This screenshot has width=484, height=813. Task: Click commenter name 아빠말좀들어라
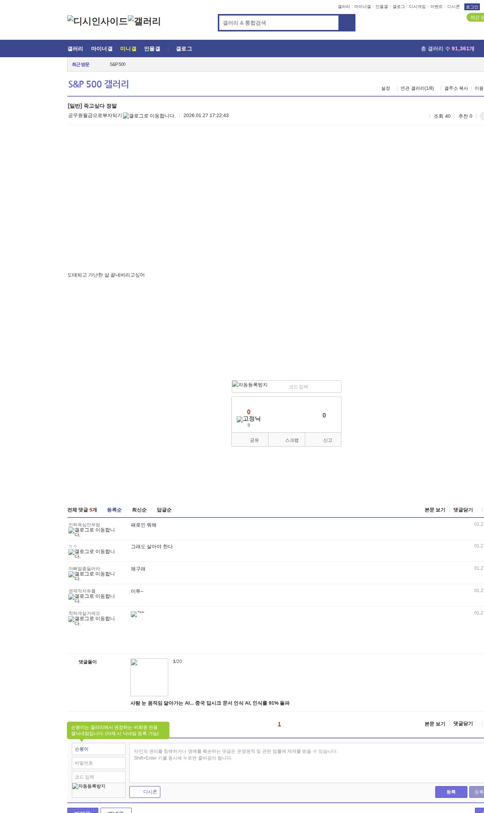pyautogui.click(x=84, y=569)
